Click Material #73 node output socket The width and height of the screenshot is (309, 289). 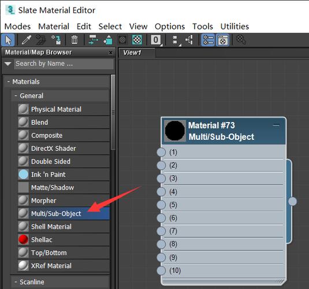tap(292, 201)
